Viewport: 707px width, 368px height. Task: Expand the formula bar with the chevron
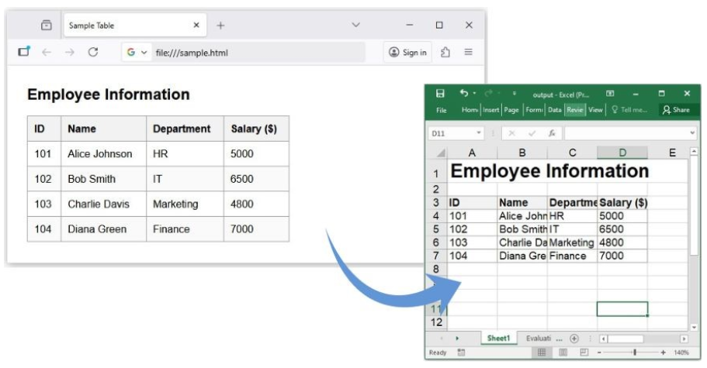(692, 133)
